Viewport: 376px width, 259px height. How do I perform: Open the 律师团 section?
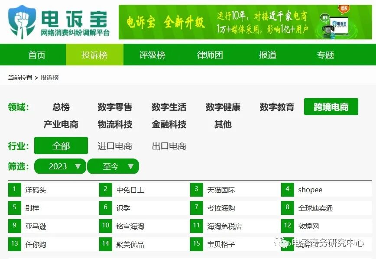(x=210, y=55)
